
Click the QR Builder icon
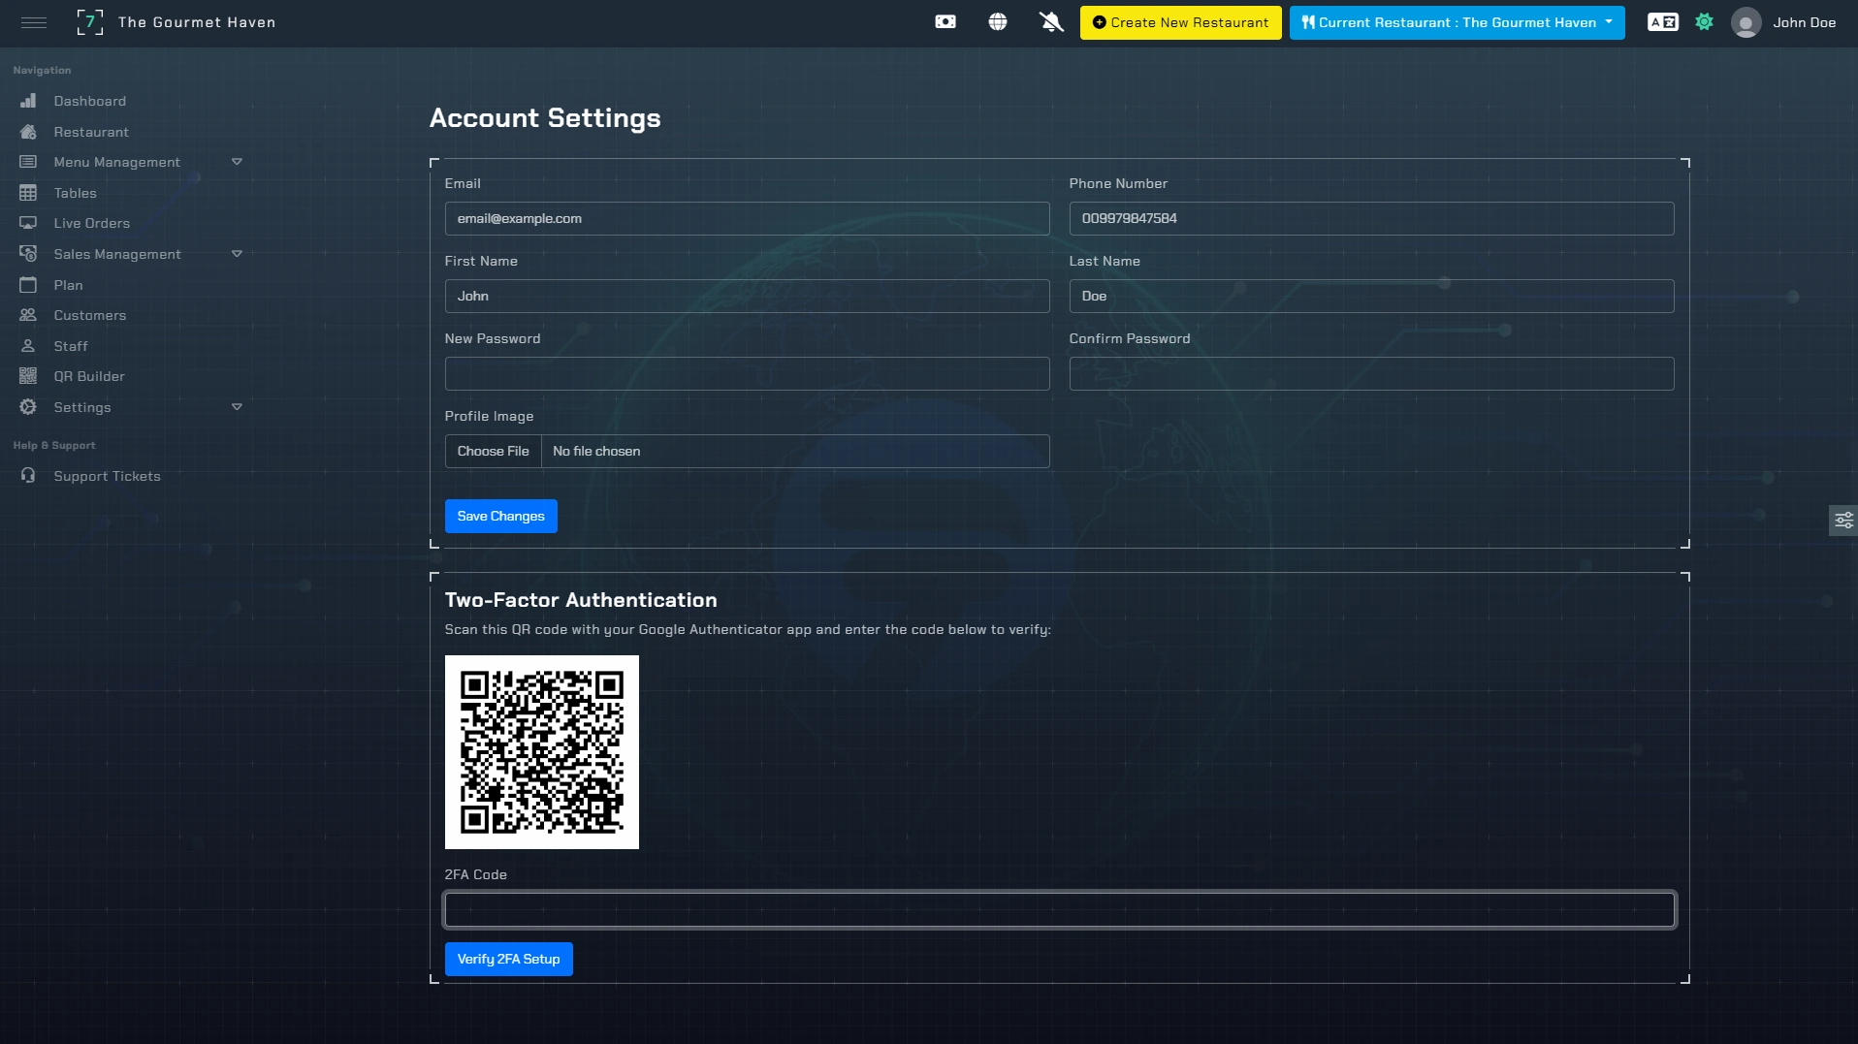click(x=28, y=376)
